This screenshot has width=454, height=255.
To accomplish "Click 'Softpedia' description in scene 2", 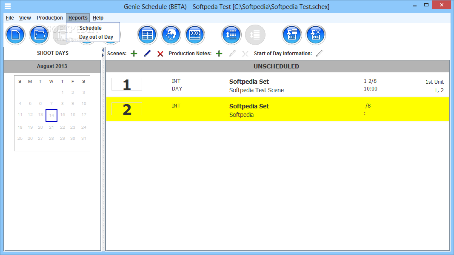I will coord(242,115).
